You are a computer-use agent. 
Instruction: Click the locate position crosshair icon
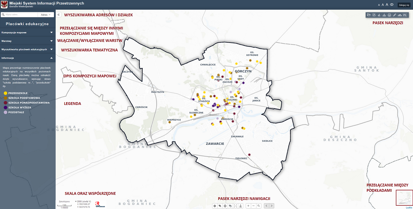[x=215, y=206]
